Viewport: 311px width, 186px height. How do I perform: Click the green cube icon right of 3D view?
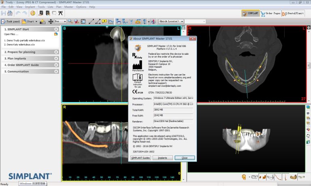click(308, 142)
